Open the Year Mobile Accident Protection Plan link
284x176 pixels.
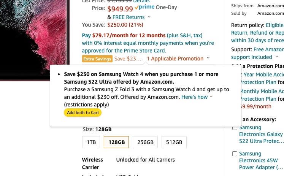pos(263,75)
